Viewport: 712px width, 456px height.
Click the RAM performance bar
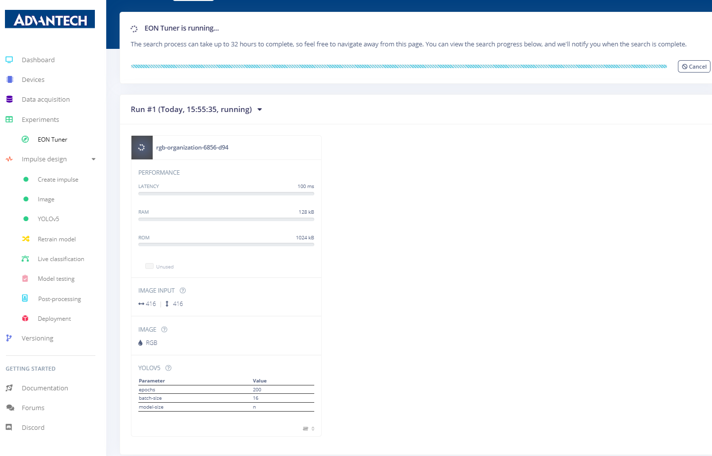[x=226, y=219]
